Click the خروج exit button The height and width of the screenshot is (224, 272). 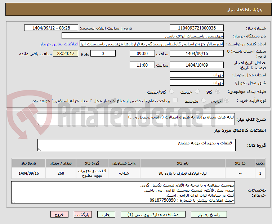click(x=59, y=215)
